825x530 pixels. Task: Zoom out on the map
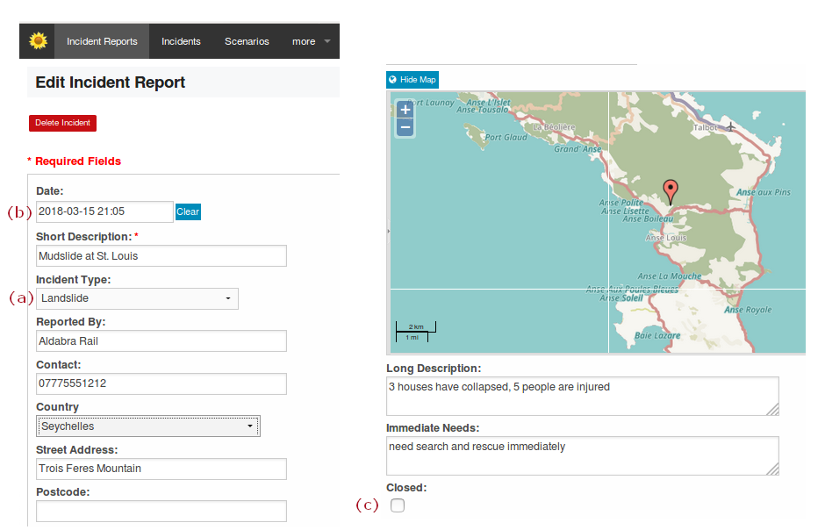pos(405,128)
